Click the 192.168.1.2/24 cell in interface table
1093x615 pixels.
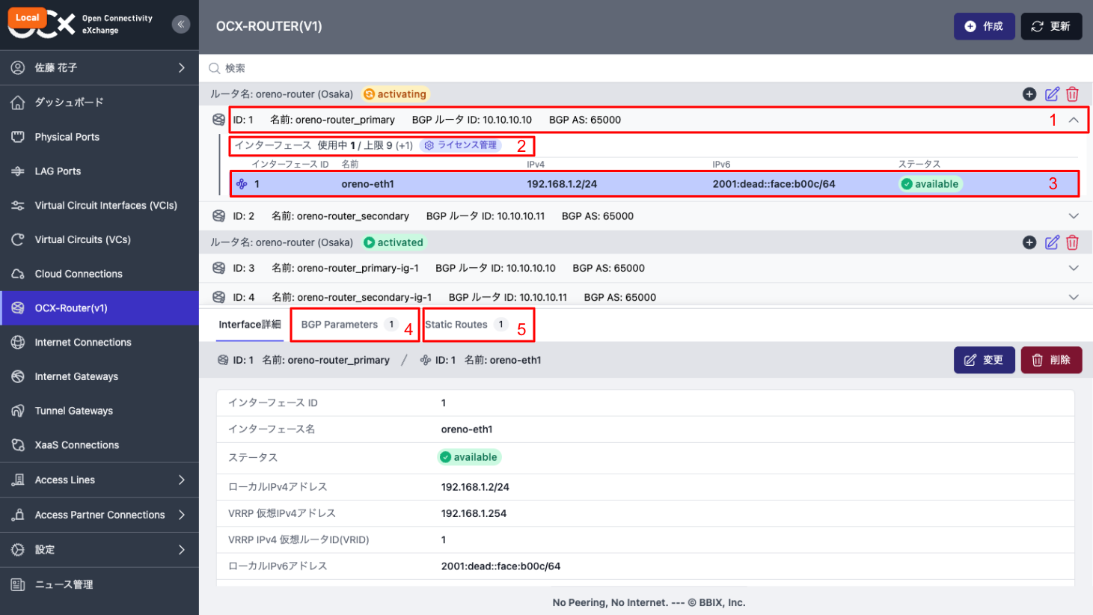pos(562,184)
